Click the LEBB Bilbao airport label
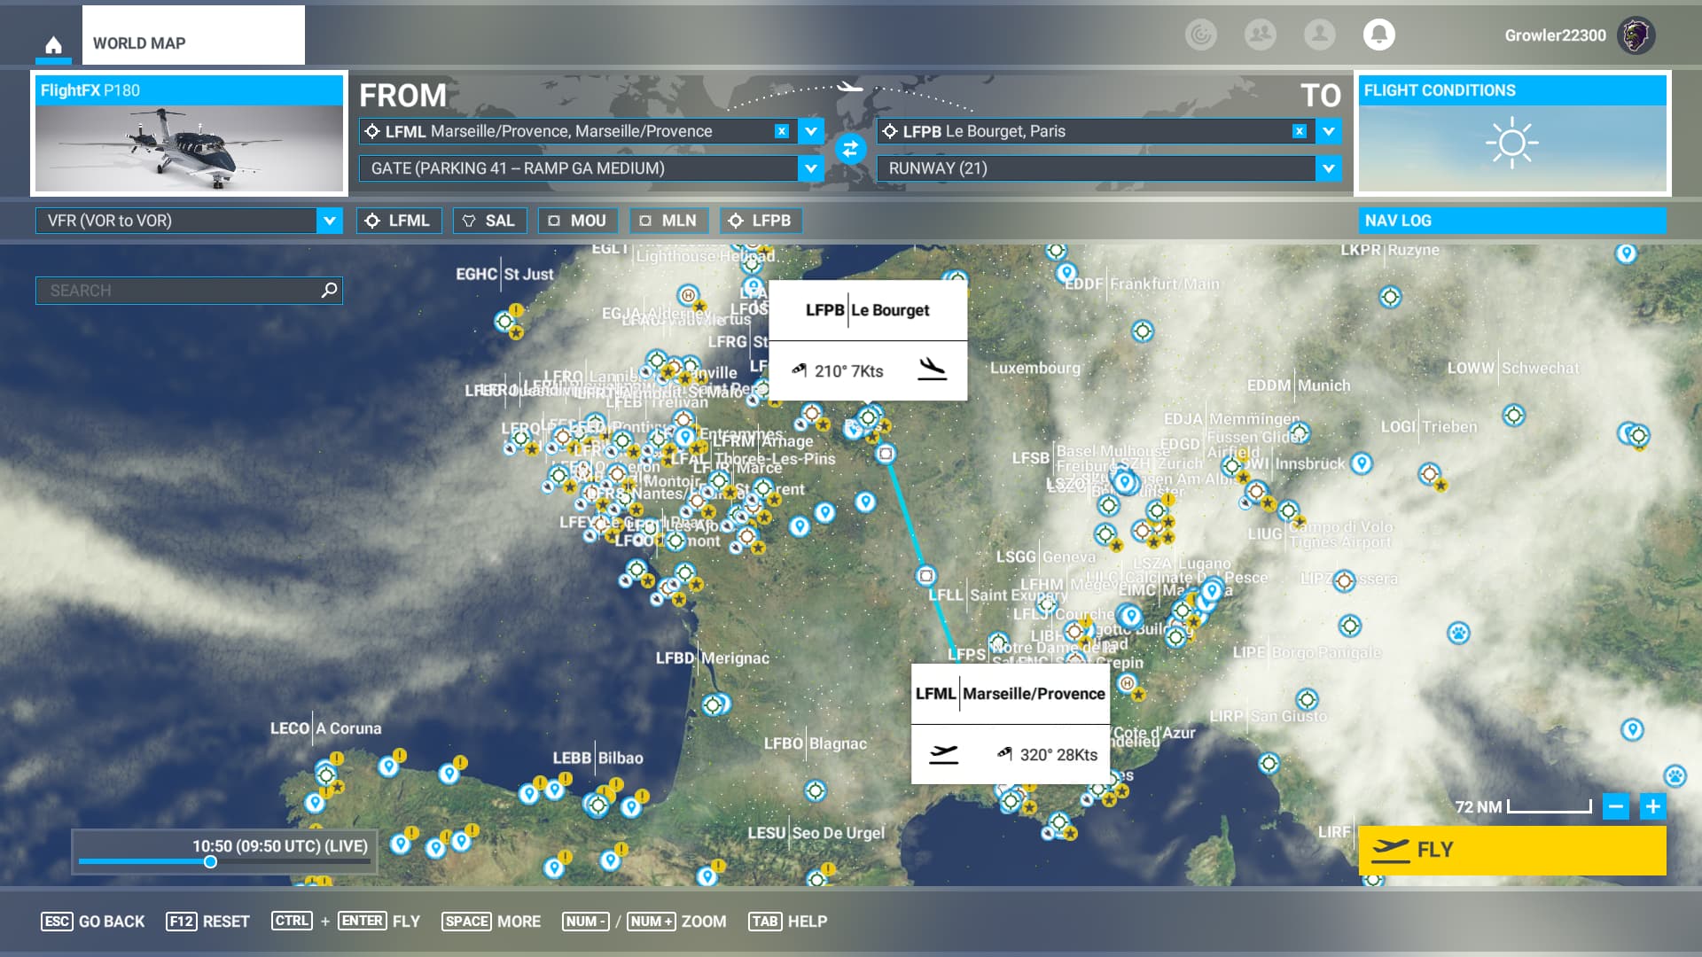The width and height of the screenshot is (1702, 957). click(x=597, y=759)
